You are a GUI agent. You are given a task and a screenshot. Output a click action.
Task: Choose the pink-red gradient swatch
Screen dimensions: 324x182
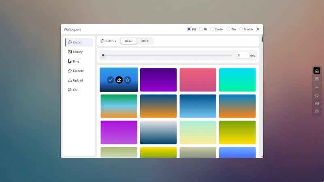tap(198, 80)
